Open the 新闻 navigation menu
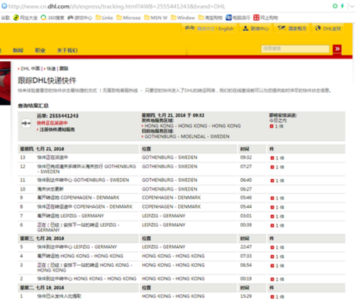The width and height of the screenshot is (356, 301). (18, 50)
